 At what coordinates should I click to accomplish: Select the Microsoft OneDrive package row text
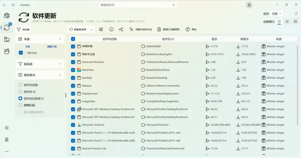tap(93, 125)
